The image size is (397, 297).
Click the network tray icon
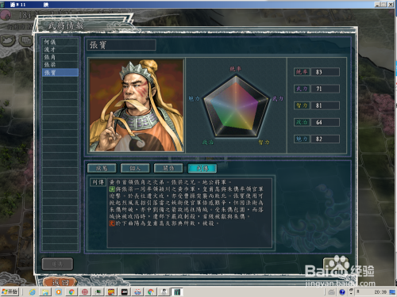(x=351, y=291)
